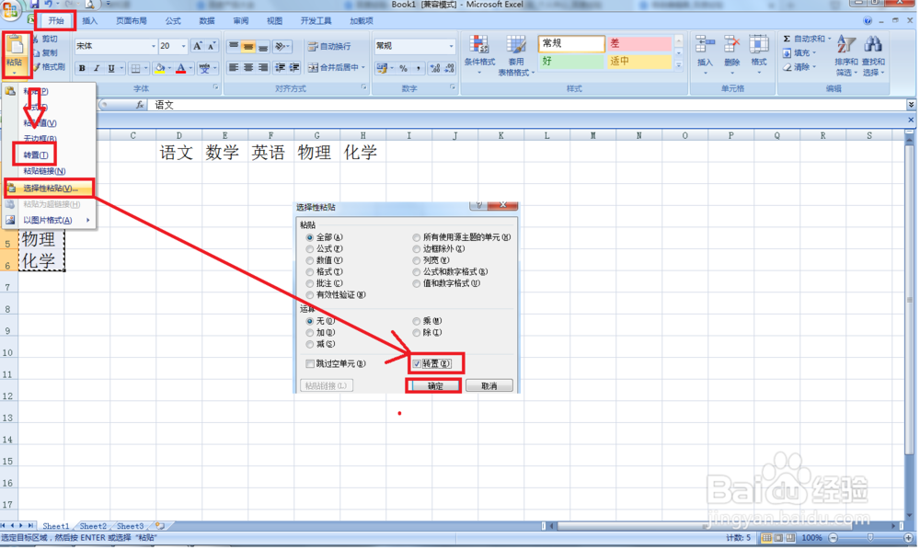The height and width of the screenshot is (550, 920).
Task: Open Find & Select (查找和选择) binoculars icon
Action: pos(873,44)
